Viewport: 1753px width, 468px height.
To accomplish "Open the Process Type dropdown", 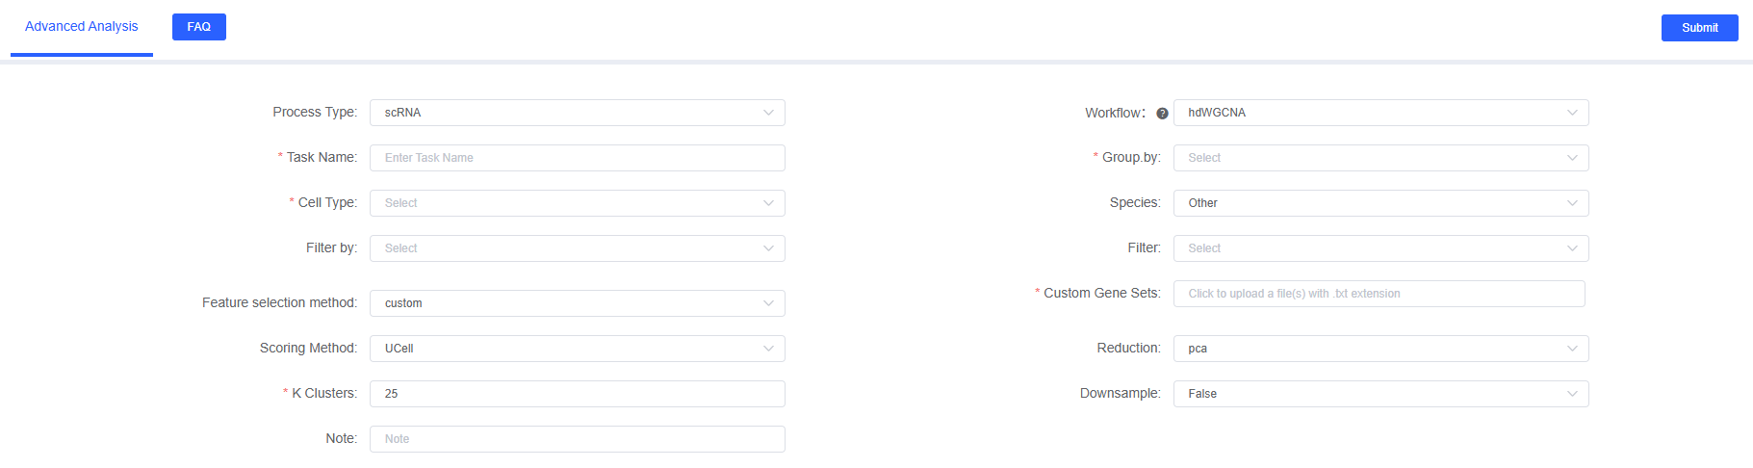I will (x=576, y=113).
